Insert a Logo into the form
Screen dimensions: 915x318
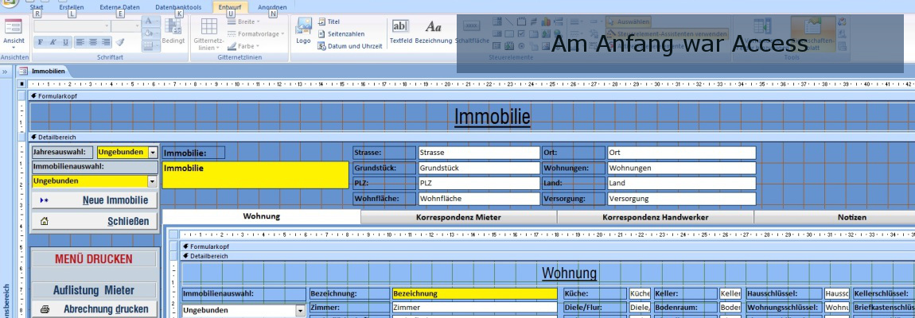(303, 32)
